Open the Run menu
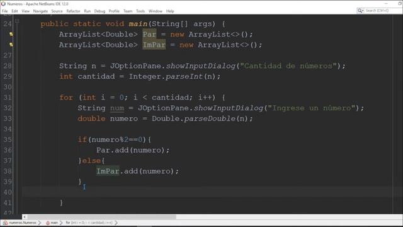The width and height of the screenshot is (403, 227). pos(88,11)
